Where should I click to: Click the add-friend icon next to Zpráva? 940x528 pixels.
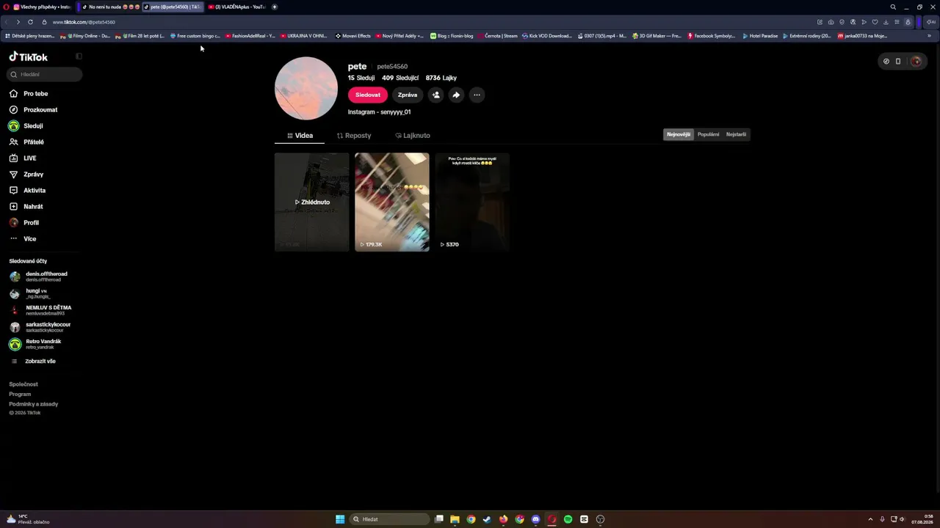[x=435, y=95]
